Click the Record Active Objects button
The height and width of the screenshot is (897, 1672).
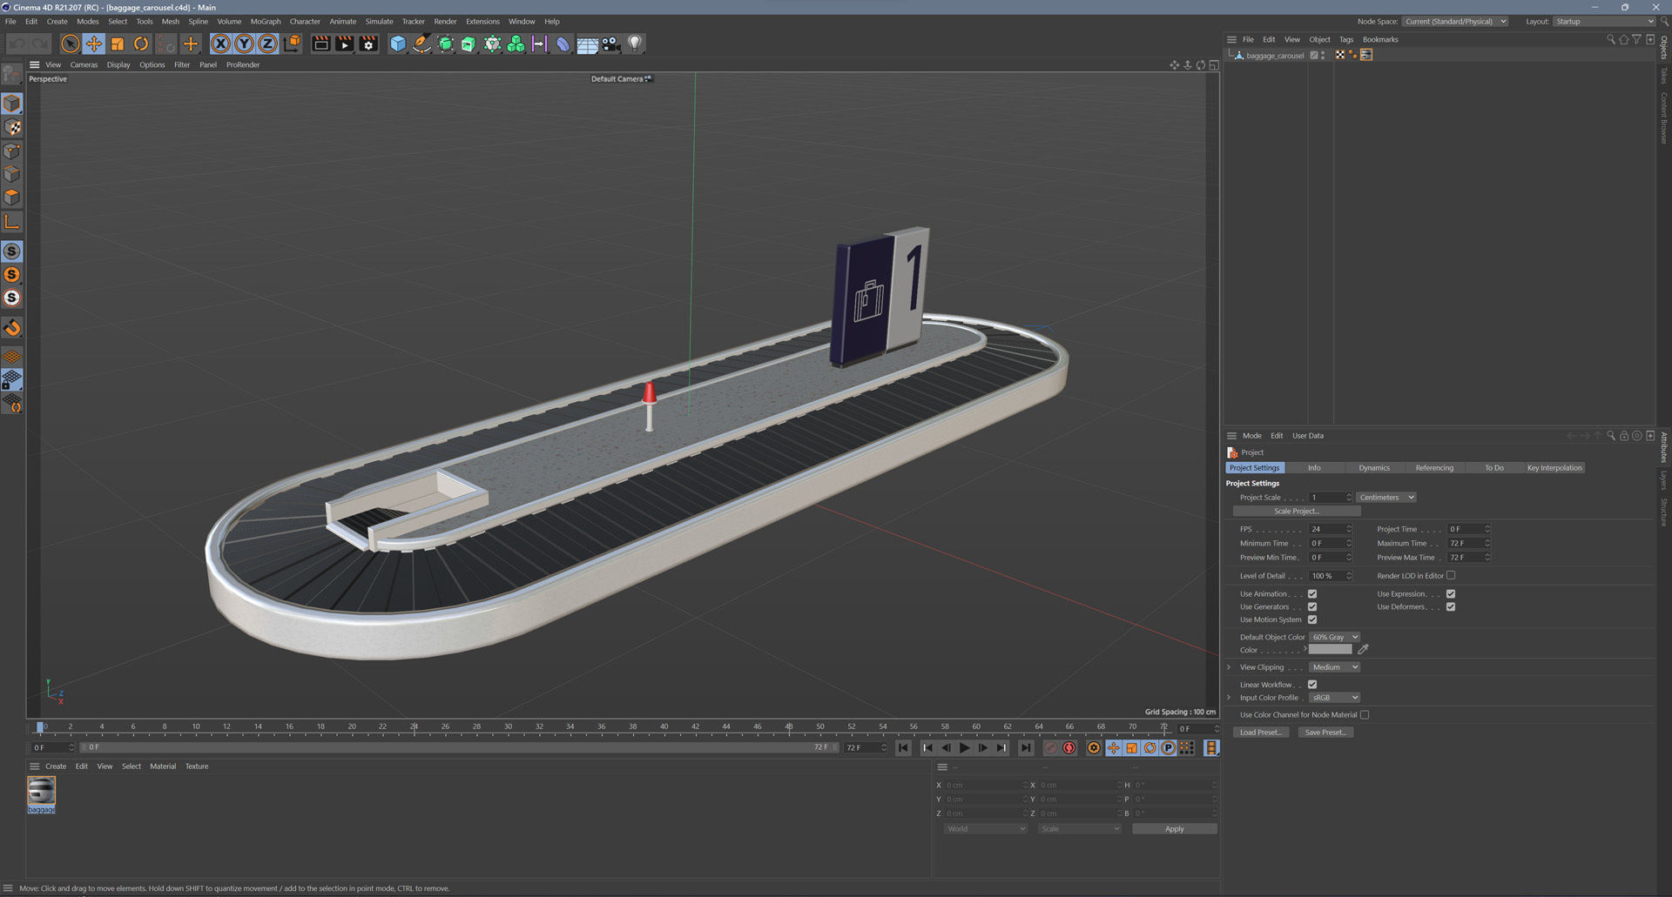pyautogui.click(x=1051, y=747)
